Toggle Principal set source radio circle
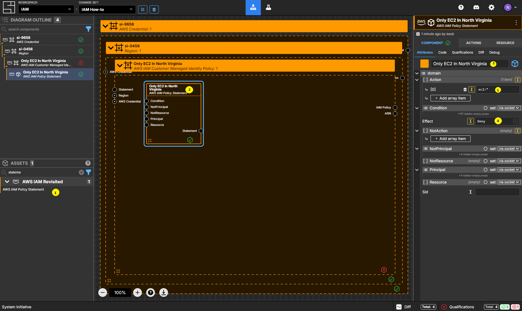 tap(486, 170)
